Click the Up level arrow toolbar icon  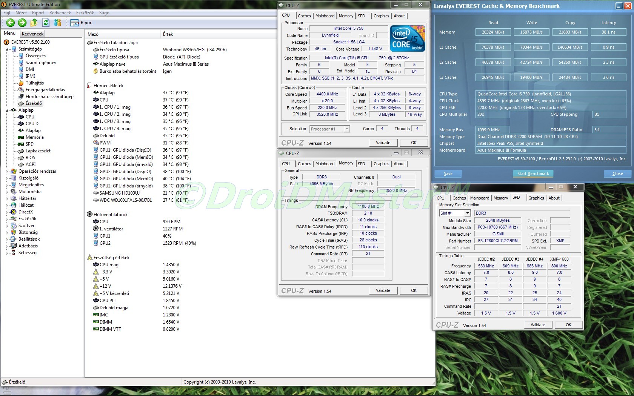click(x=34, y=23)
